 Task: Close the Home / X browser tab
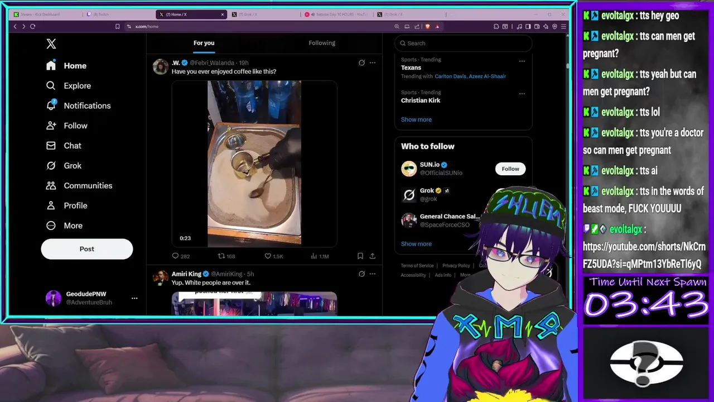pos(223,15)
